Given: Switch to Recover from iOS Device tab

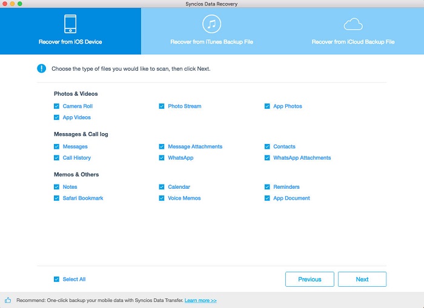Looking at the screenshot, I should tap(70, 31).
